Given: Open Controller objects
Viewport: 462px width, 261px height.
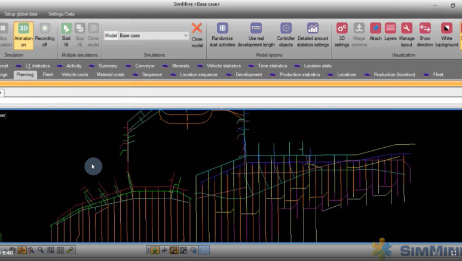Looking at the screenshot, I should 286,35.
